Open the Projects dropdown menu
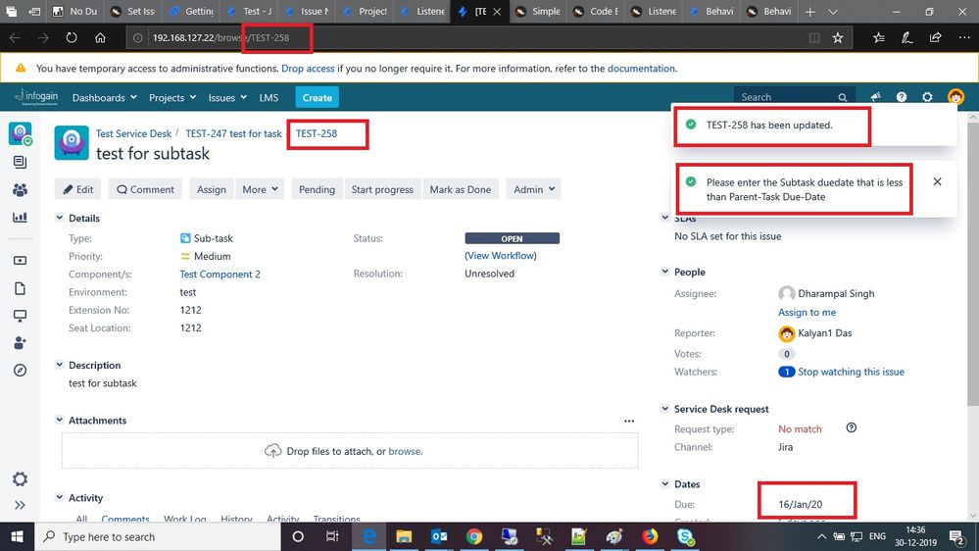 (x=172, y=97)
